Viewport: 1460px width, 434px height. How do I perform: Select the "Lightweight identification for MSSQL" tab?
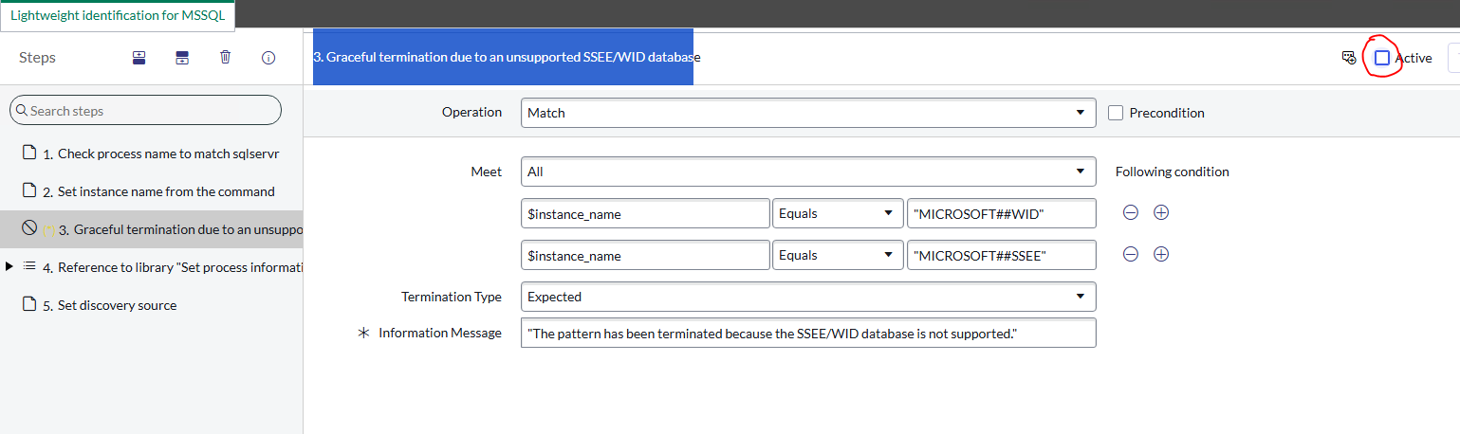tap(118, 16)
